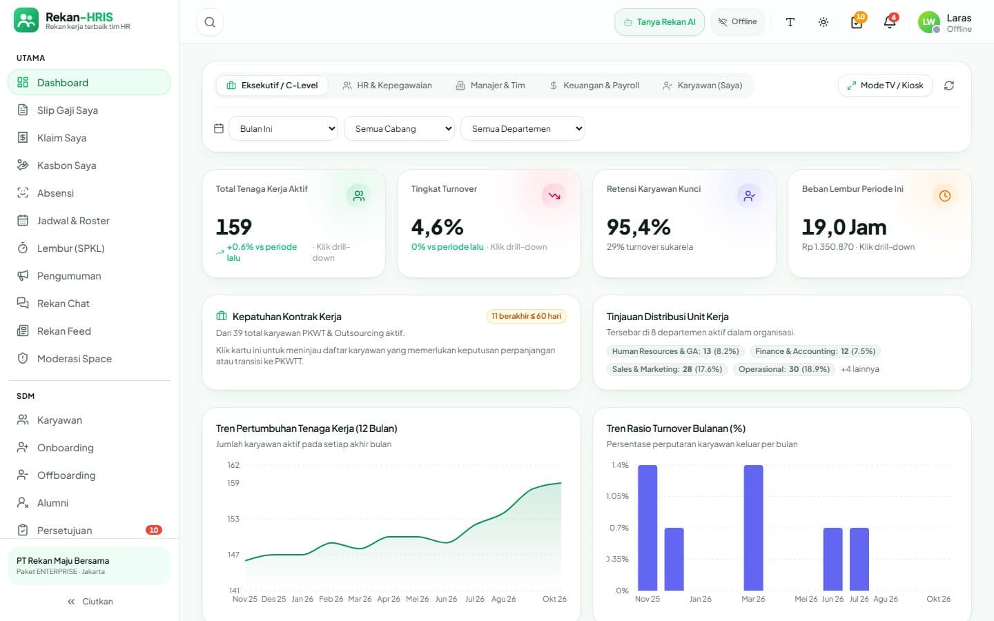The width and height of the screenshot is (994, 621).
Task: Click the text size T icon
Action: [x=790, y=22]
